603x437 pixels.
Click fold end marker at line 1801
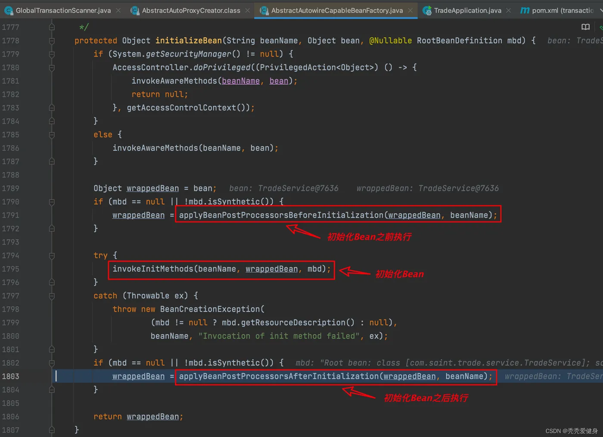point(52,350)
